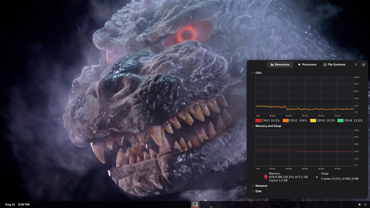This screenshot has width=370, height=208.
Task: Expand the Network section
Action: (253, 186)
